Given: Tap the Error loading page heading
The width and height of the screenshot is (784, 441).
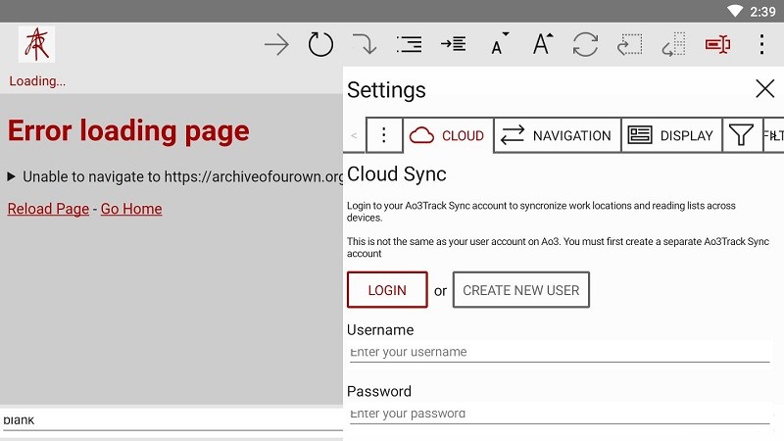Looking at the screenshot, I should pos(128,131).
